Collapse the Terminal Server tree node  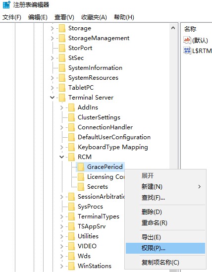[52, 98]
